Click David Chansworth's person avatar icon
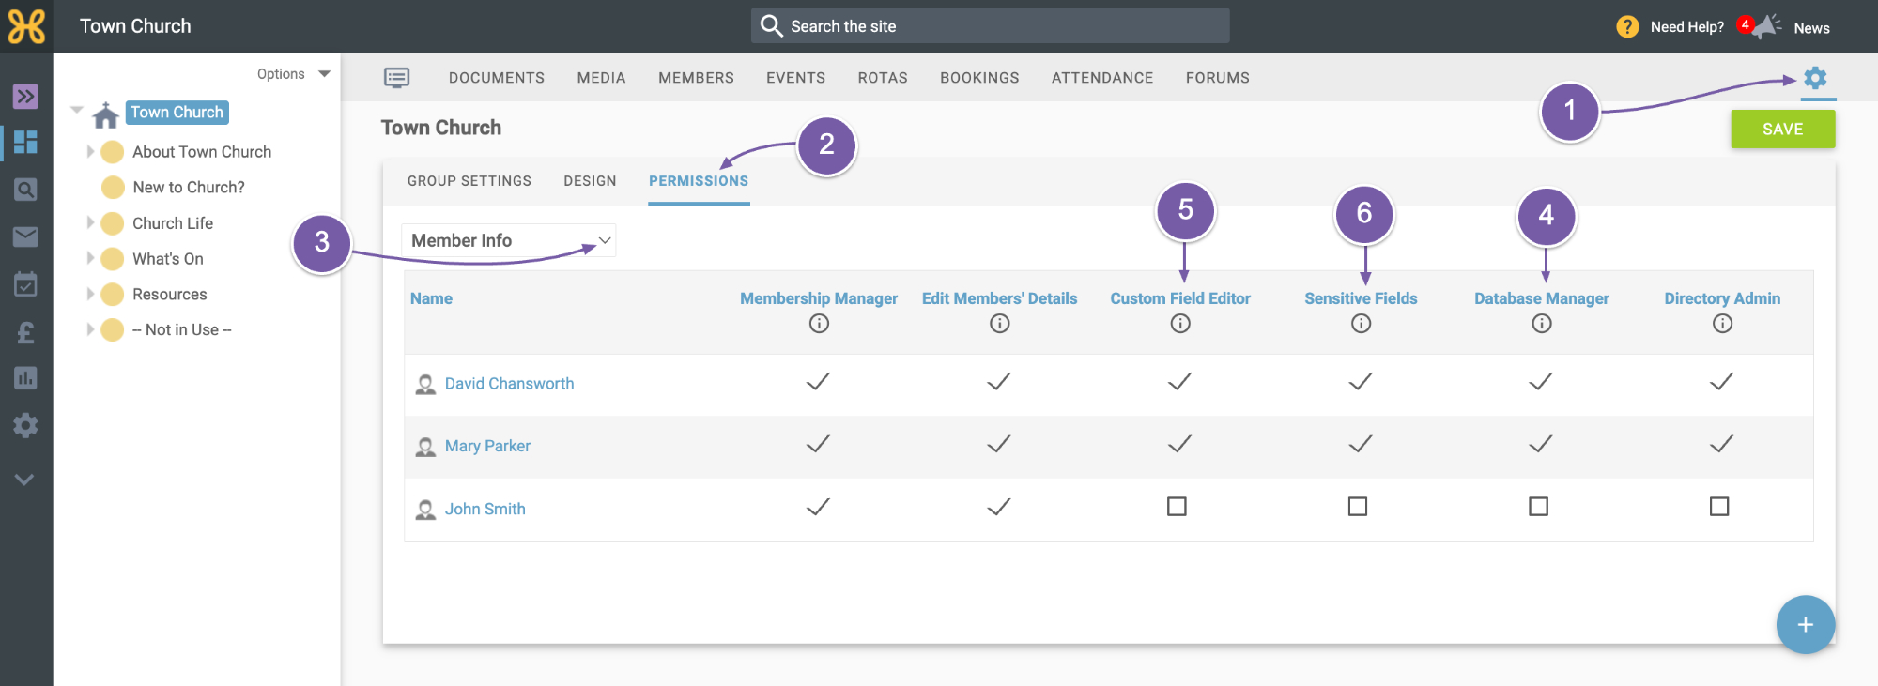This screenshot has height=686, width=1878. point(425,385)
